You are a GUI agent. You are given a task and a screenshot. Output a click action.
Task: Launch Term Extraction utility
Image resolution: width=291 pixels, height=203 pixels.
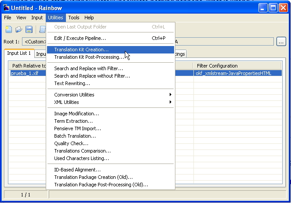(73, 121)
